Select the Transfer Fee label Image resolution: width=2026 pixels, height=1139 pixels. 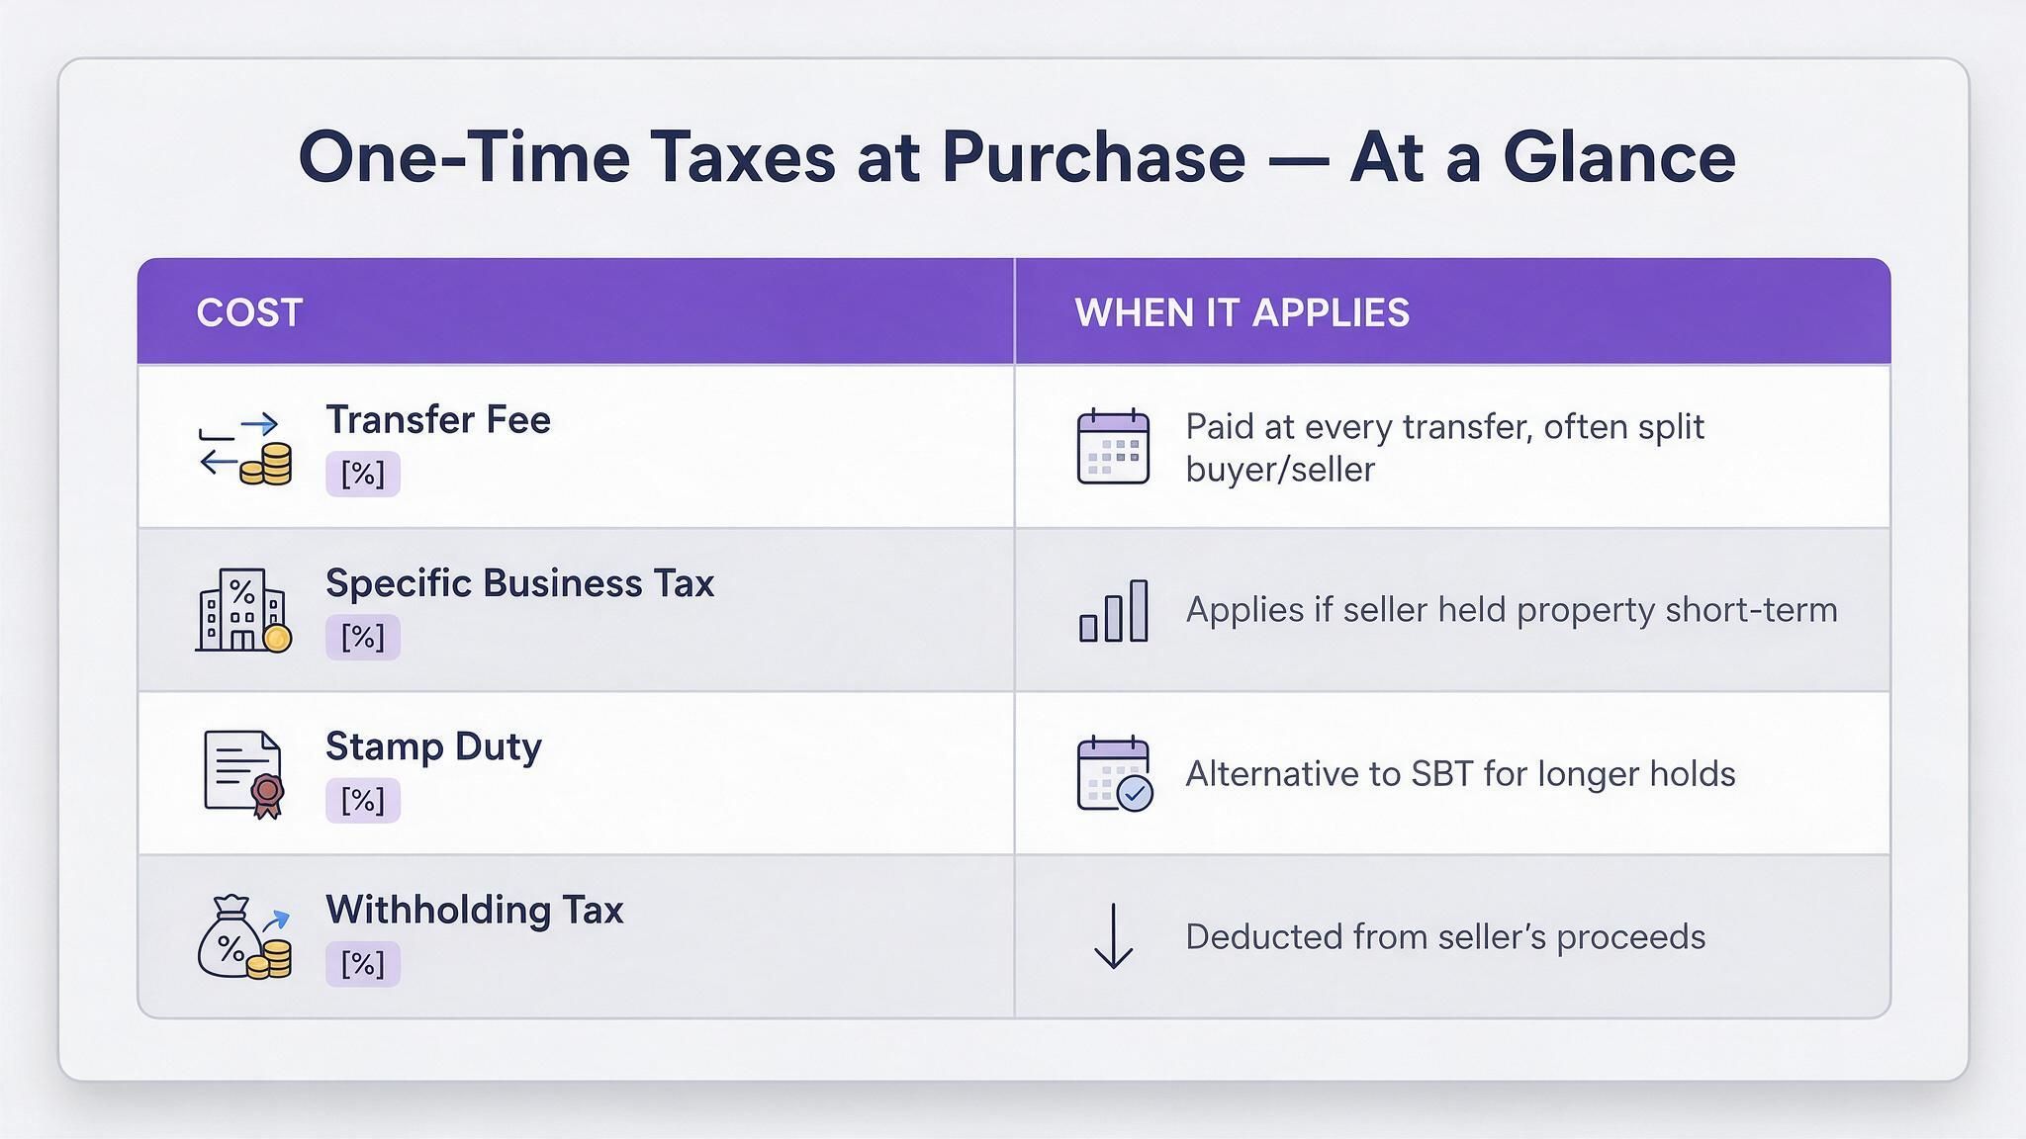coord(438,419)
